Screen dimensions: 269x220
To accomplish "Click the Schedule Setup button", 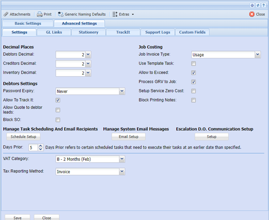I will [x=23, y=136].
